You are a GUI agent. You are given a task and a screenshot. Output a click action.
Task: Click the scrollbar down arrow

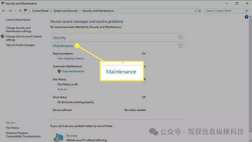250,140
